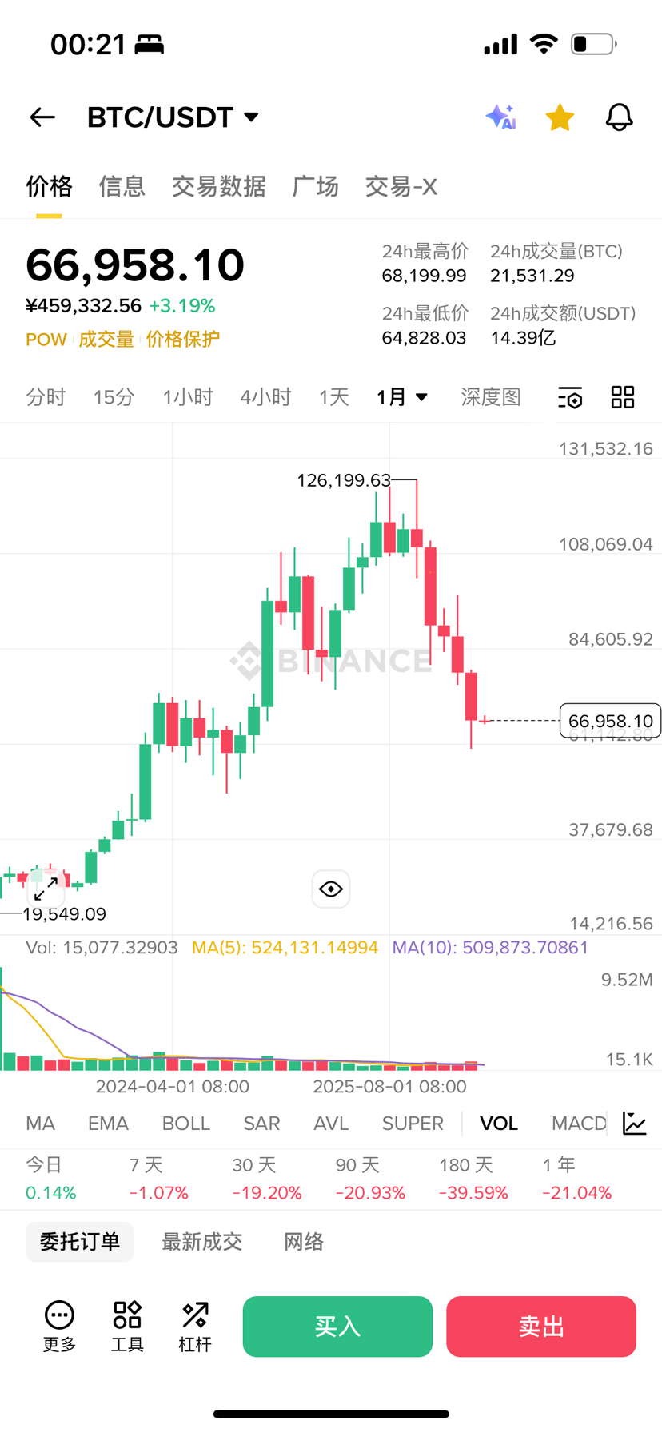The height and width of the screenshot is (1432, 662).
Task: Toggle the chart eye visibility icon
Action: click(x=331, y=889)
